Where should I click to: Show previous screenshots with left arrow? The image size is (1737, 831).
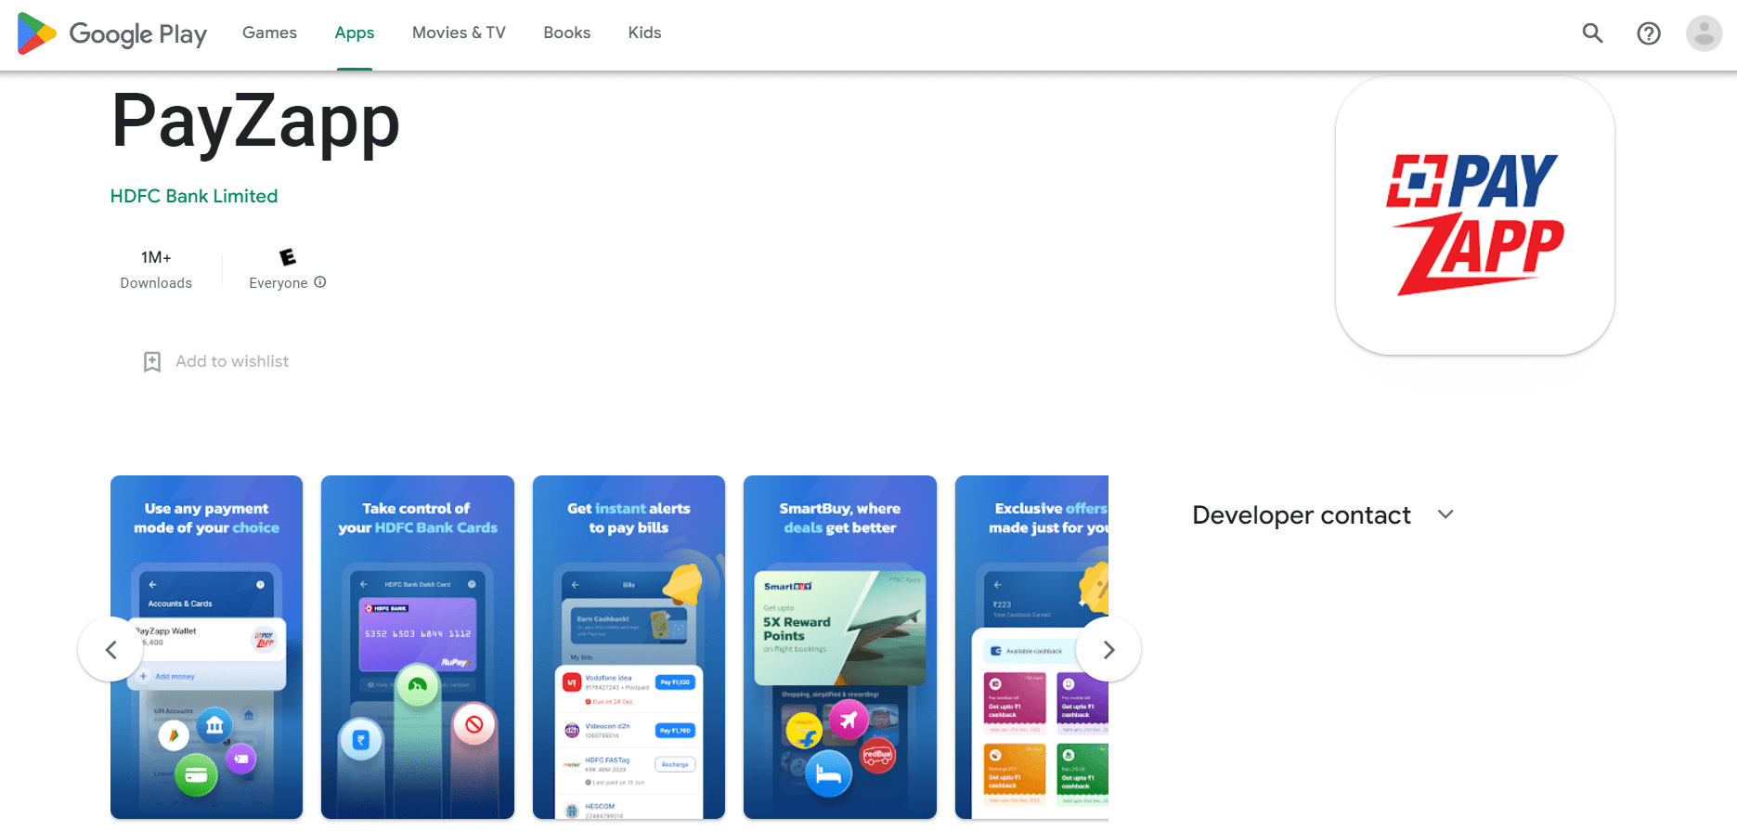[x=110, y=649]
